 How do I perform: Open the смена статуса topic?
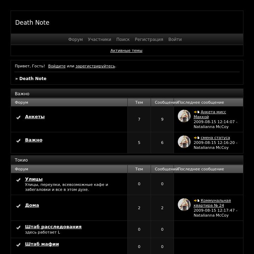(x=215, y=138)
